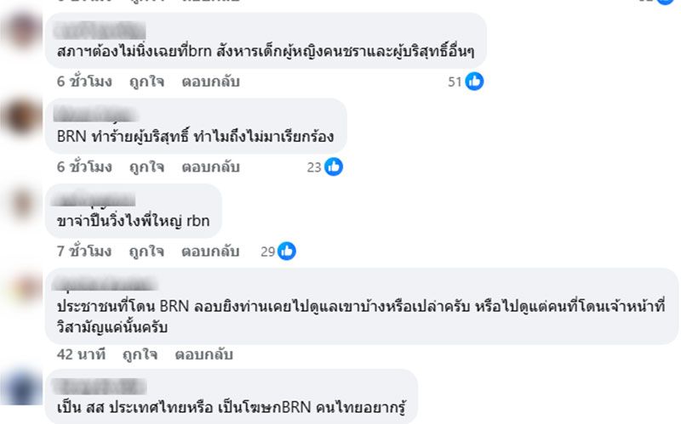681x424 pixels.
Task: Click ตอบกลับ under the สภาฯต้องไม่นิ่งเฉย comment
Action: 210,82
